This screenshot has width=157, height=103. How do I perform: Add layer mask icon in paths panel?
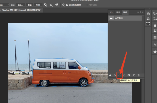pos(129,75)
